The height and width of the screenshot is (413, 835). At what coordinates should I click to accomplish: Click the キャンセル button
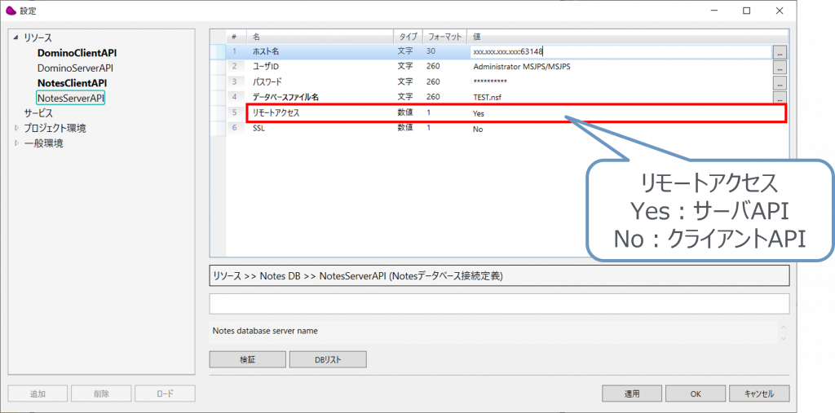758,393
